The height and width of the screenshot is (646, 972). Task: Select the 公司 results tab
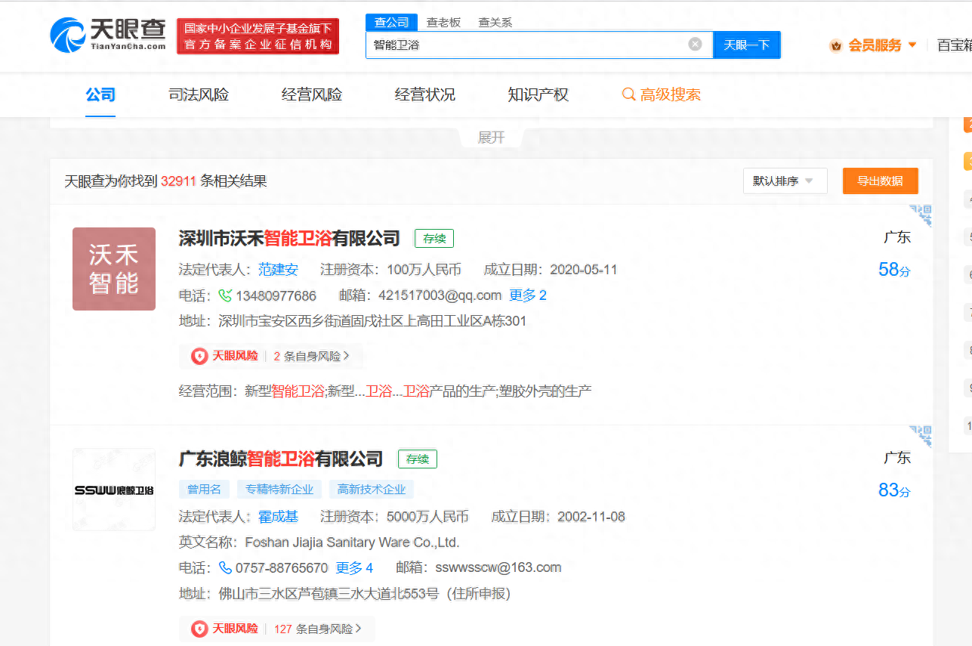pyautogui.click(x=100, y=95)
